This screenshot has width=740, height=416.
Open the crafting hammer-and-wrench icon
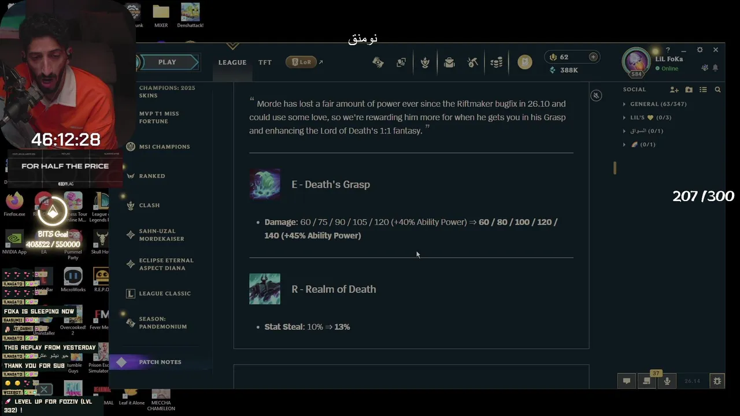[473, 62]
